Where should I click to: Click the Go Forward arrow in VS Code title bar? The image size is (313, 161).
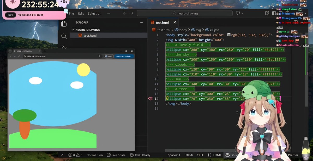coord(131,13)
